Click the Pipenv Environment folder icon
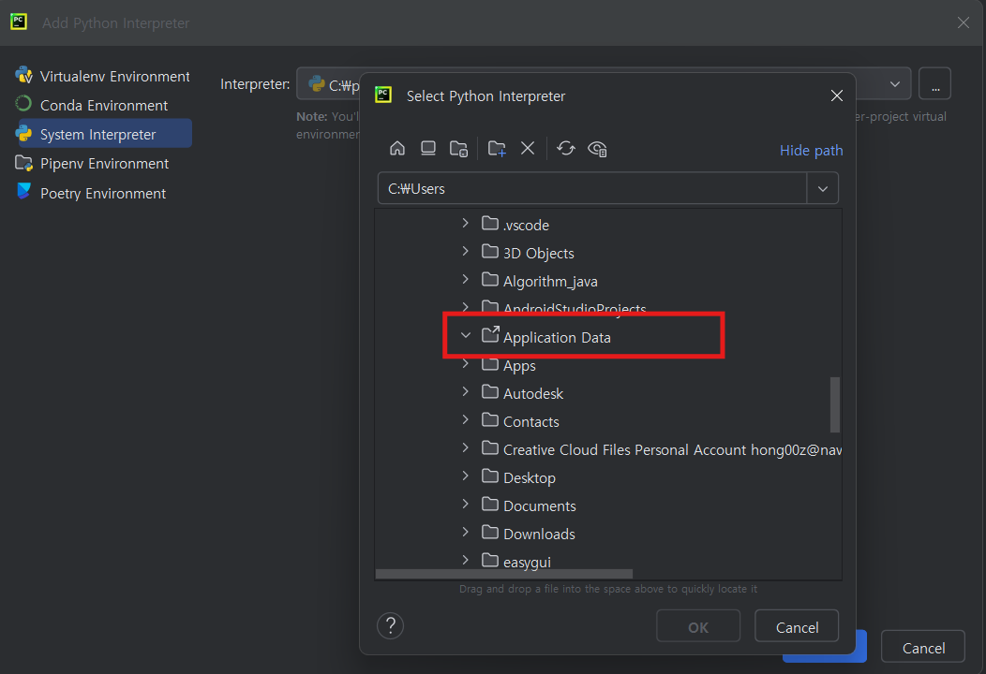This screenshot has width=986, height=674. coord(23,163)
